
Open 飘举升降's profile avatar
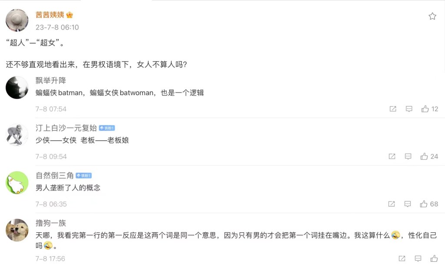pyautogui.click(x=17, y=87)
